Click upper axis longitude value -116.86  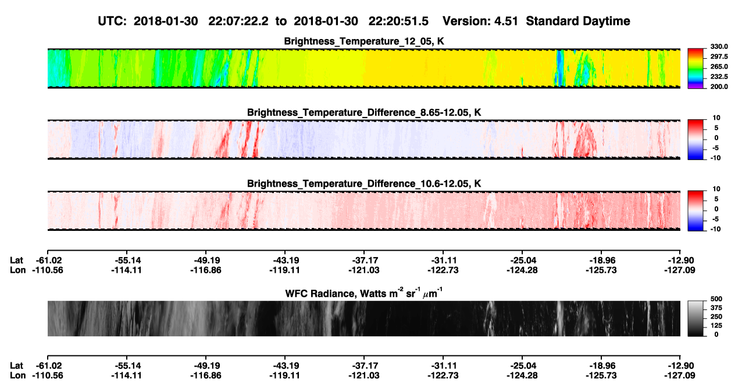205,270
